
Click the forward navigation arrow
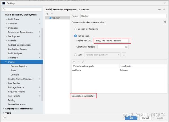(x=164, y=10)
